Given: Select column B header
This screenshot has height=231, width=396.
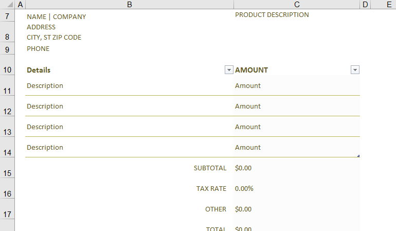Looking at the screenshot, I should [x=129, y=4].
